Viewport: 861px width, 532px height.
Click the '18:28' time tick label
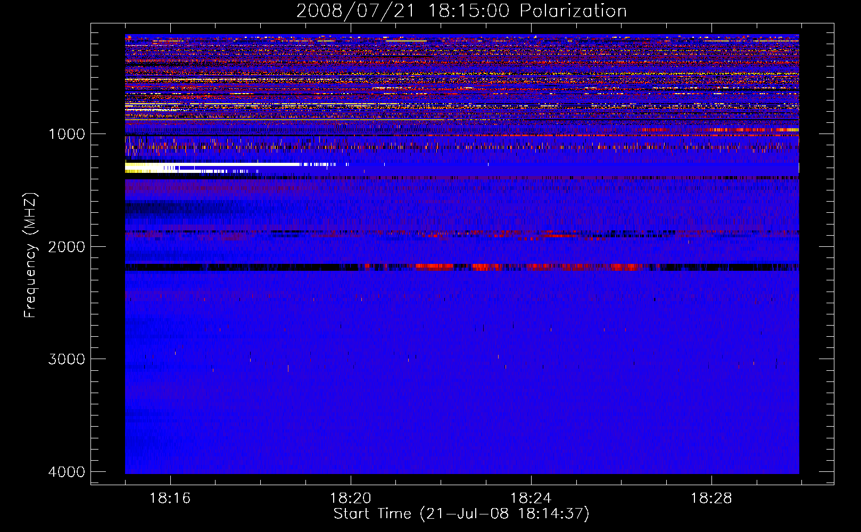pyautogui.click(x=711, y=498)
